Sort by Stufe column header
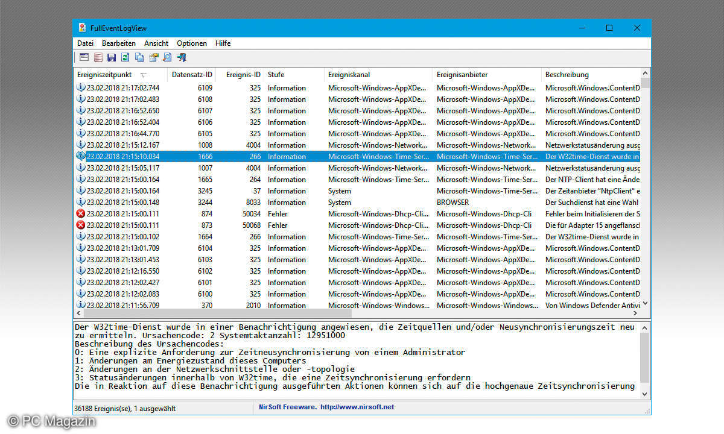 294,75
